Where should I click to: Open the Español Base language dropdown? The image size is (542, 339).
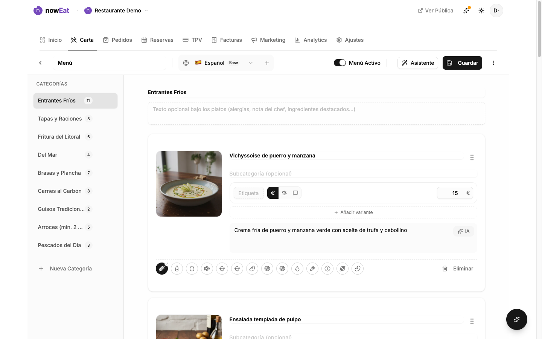[x=224, y=63]
